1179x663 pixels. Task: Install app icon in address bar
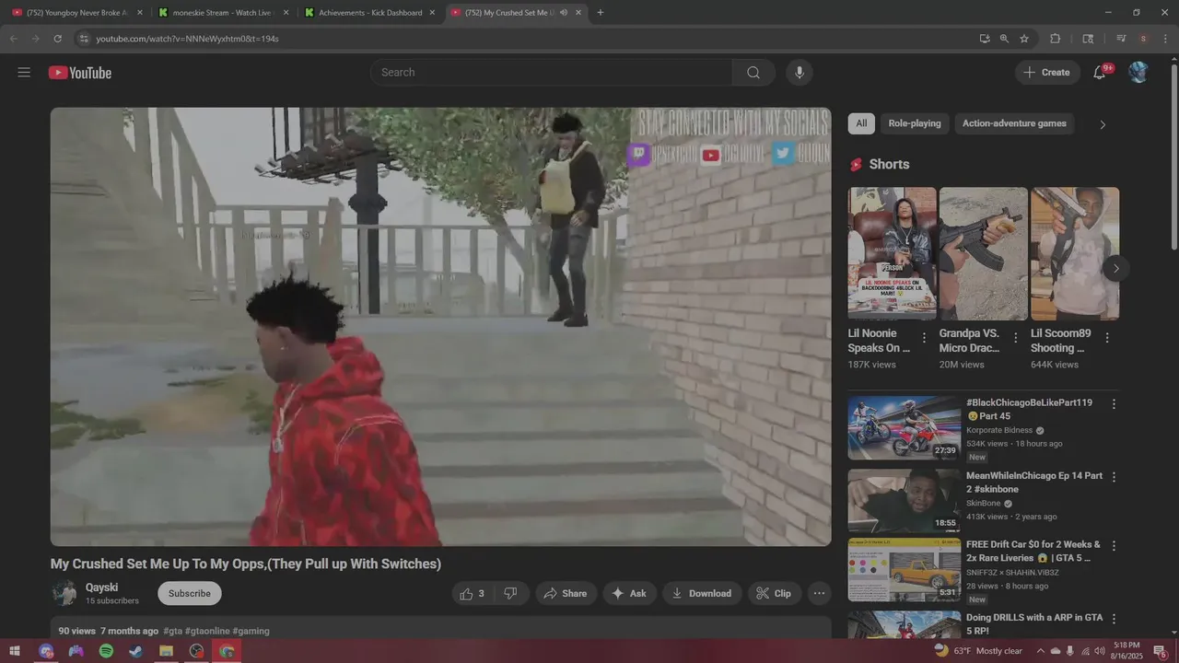tap(985, 39)
